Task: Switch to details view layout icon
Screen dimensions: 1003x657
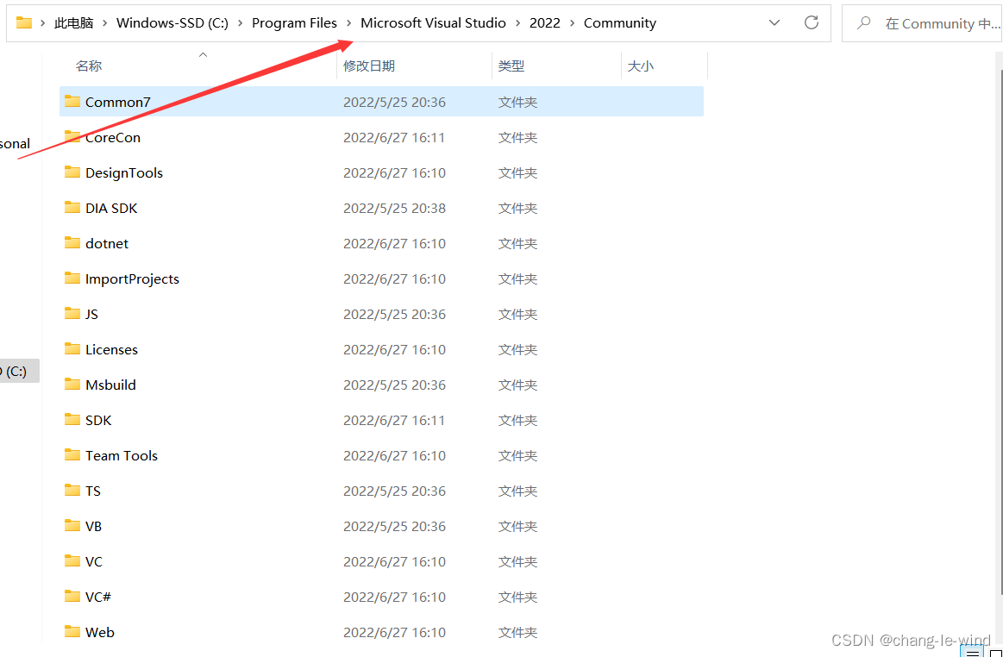Action: [972, 653]
